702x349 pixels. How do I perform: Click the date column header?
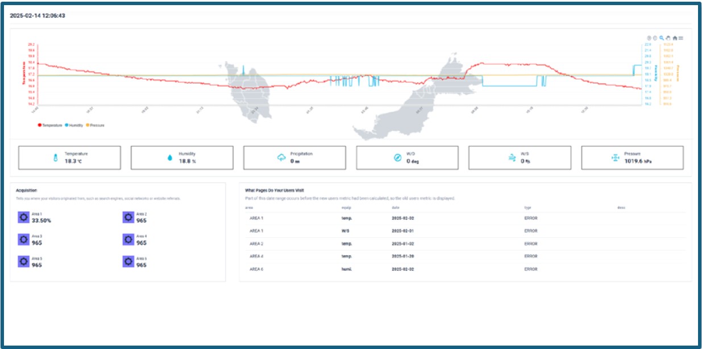click(x=395, y=208)
